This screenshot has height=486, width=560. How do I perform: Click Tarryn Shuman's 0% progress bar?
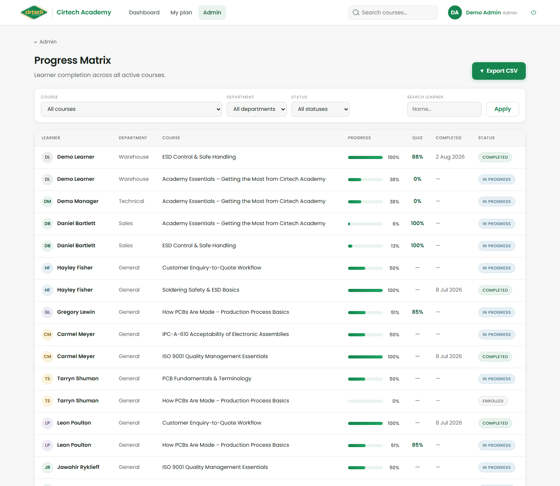click(365, 401)
